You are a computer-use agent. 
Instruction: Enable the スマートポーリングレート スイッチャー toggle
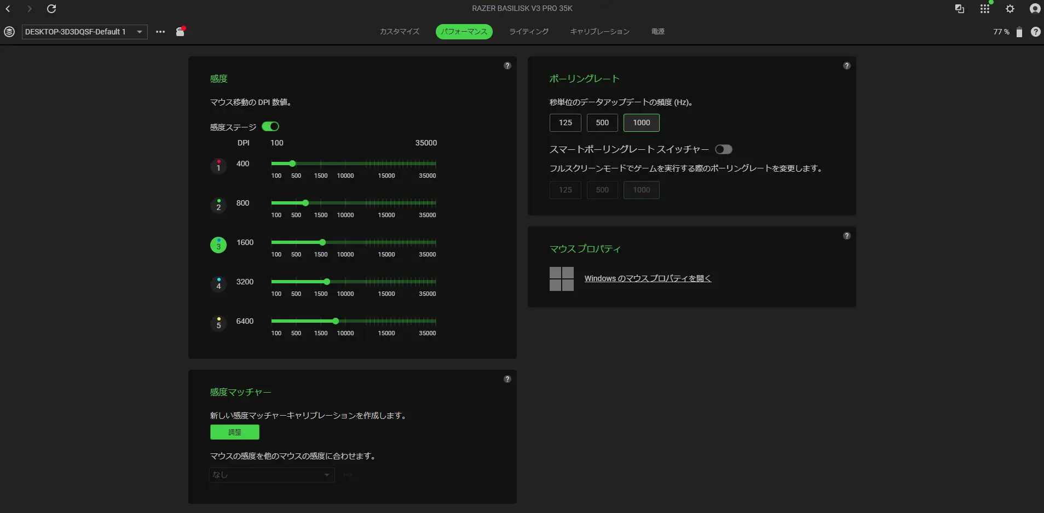tap(724, 149)
